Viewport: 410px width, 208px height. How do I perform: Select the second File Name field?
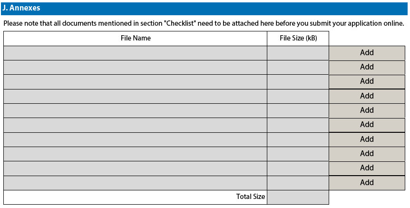coord(135,67)
